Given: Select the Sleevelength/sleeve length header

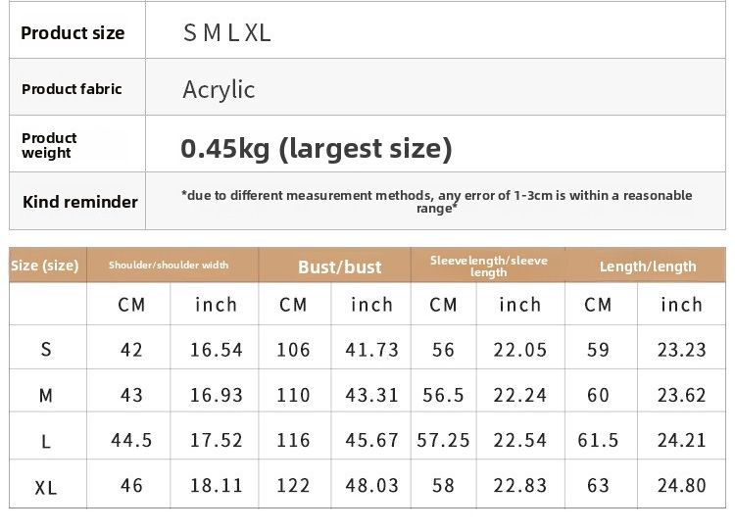Looking at the screenshot, I should coord(488,266).
